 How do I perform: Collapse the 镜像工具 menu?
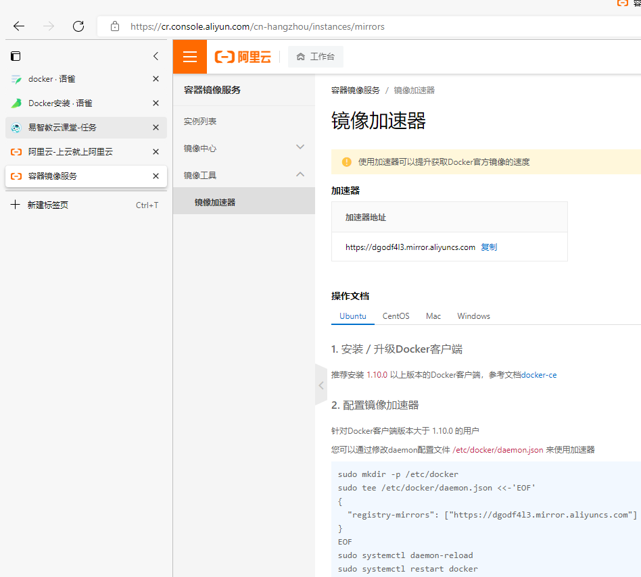(244, 175)
